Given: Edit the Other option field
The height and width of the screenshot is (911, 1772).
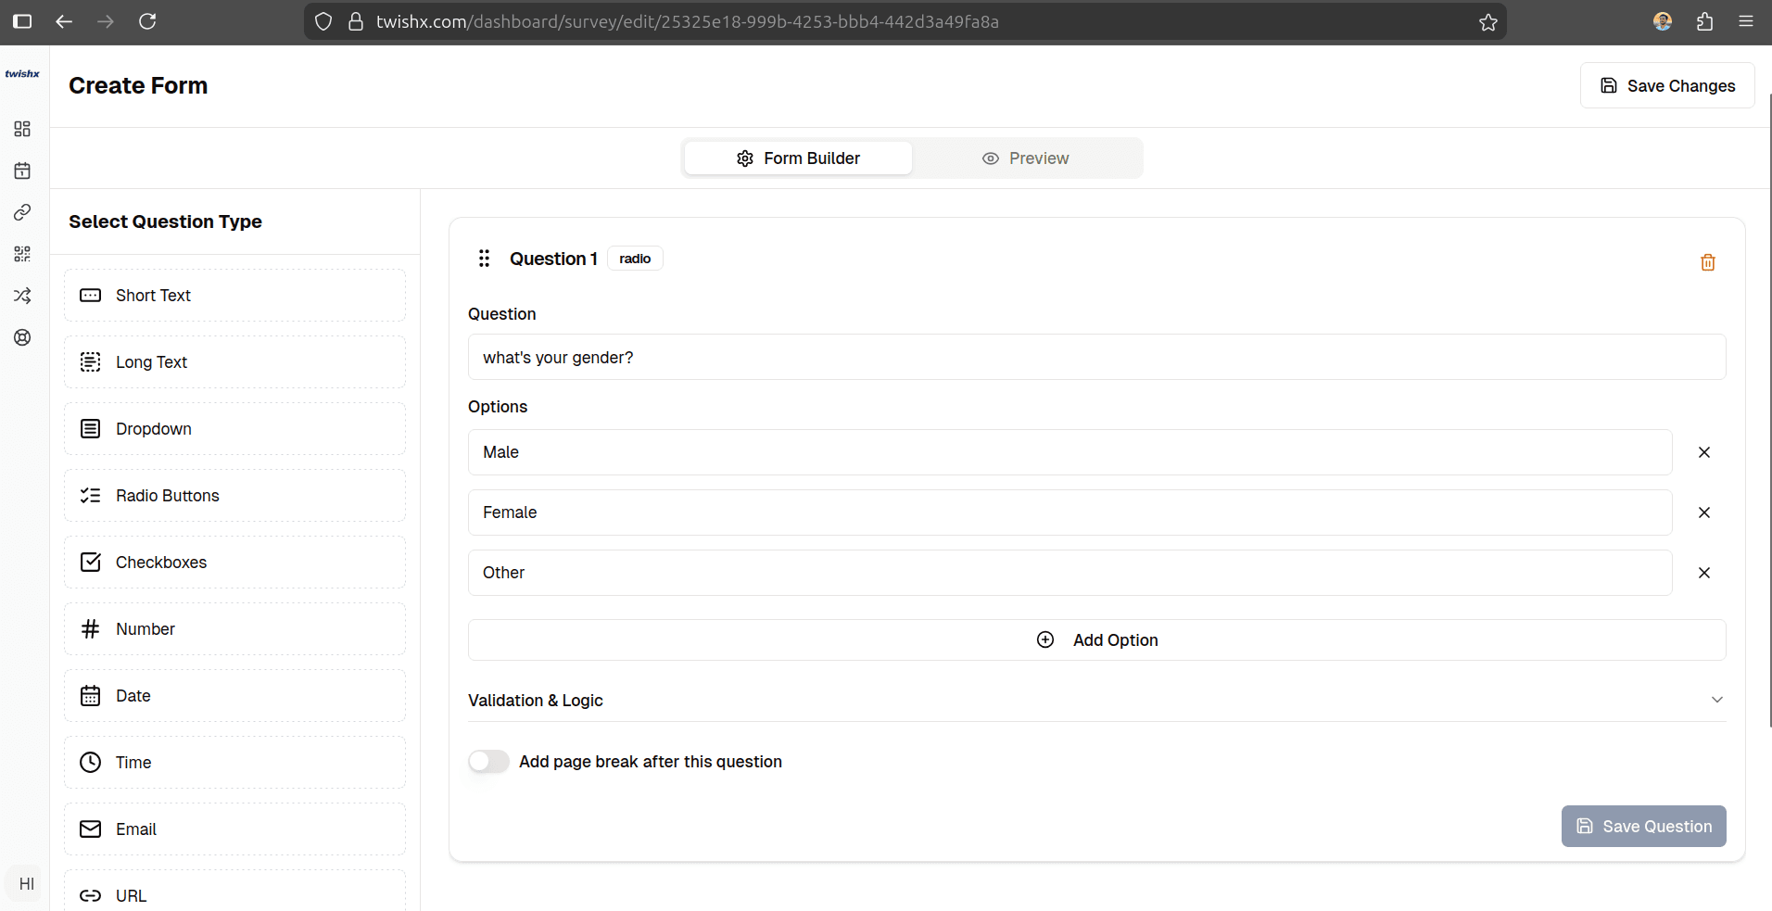Looking at the screenshot, I should [1070, 573].
